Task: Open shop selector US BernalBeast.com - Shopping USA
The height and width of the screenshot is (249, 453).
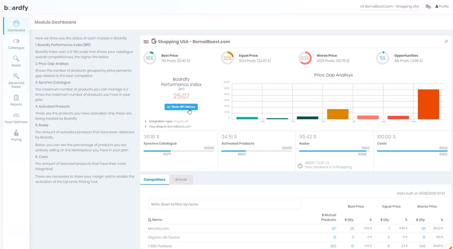Action: (x=389, y=6)
